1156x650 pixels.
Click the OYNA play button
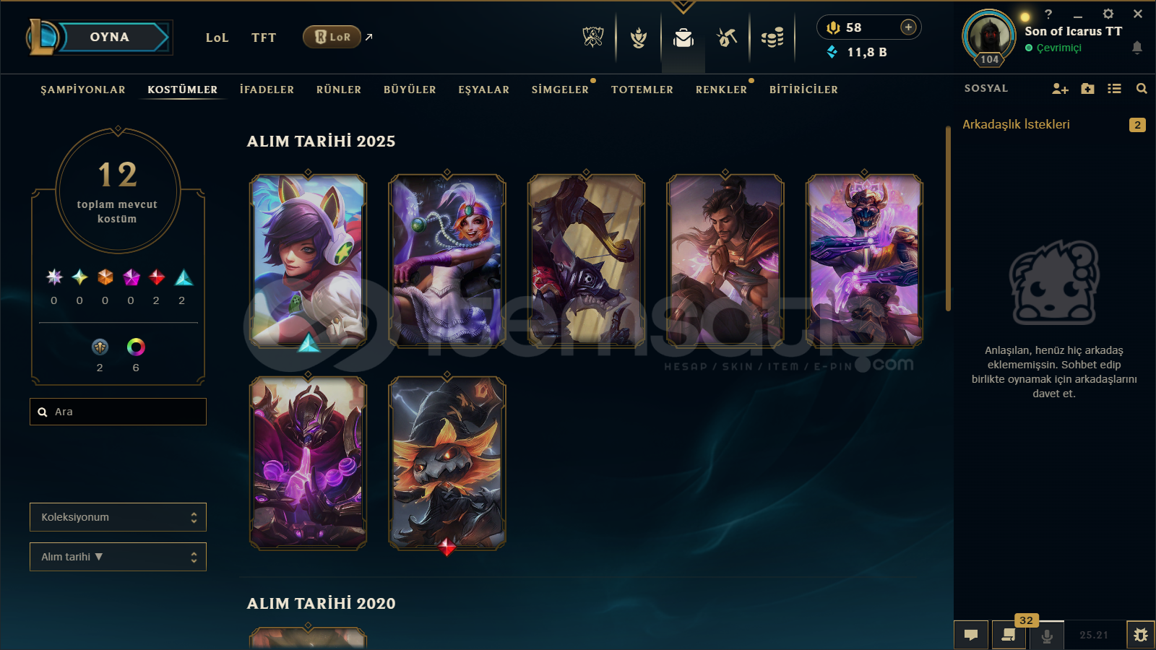pyautogui.click(x=110, y=37)
